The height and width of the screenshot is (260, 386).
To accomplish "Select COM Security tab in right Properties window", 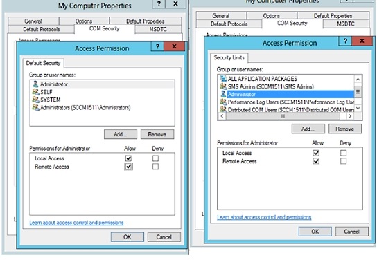I will click(x=292, y=23).
